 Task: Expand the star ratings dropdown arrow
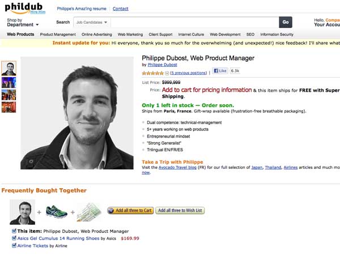(167, 73)
